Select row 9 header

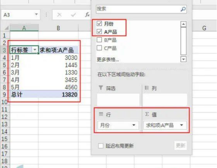(5, 94)
